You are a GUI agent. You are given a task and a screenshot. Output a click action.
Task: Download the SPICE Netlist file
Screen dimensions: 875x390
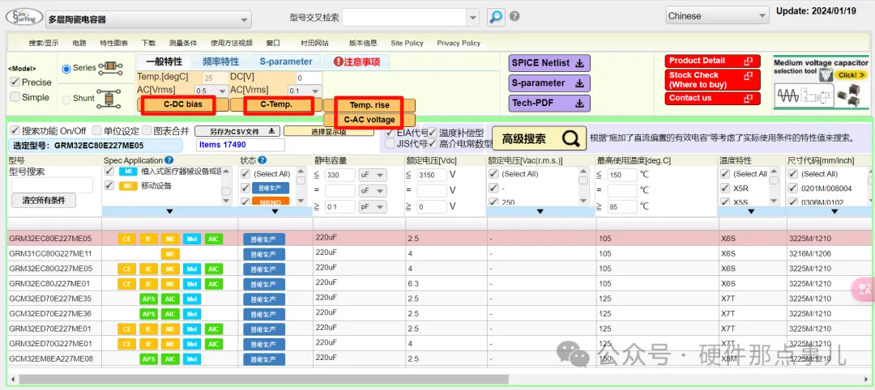tap(549, 63)
